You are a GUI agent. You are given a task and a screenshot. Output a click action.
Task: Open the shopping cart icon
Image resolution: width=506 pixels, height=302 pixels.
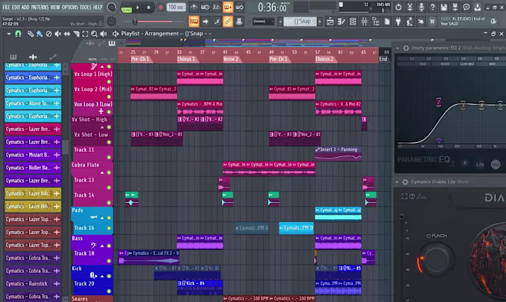click(x=432, y=22)
